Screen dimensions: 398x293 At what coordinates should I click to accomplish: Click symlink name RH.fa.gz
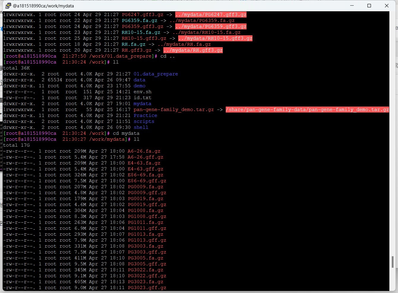click(133, 44)
